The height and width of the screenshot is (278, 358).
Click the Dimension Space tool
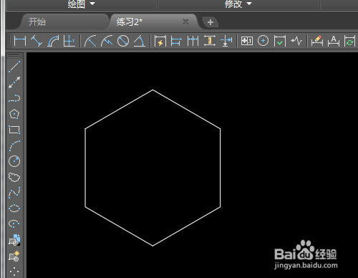[210, 41]
